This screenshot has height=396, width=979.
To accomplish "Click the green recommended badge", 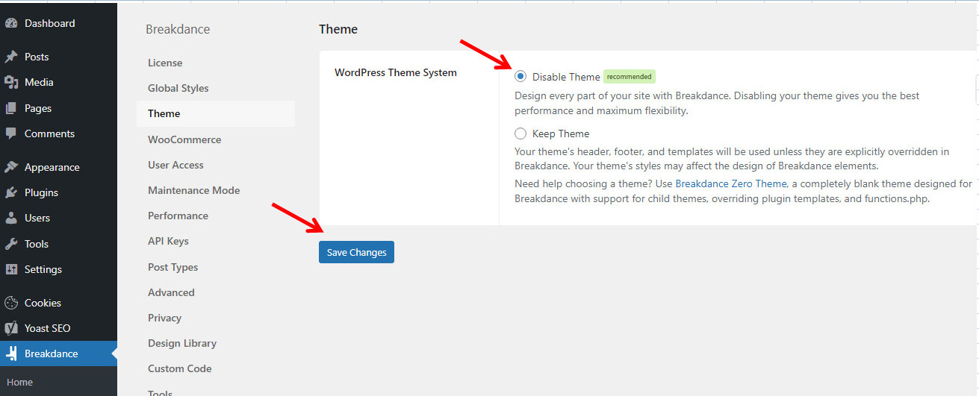I will [629, 77].
